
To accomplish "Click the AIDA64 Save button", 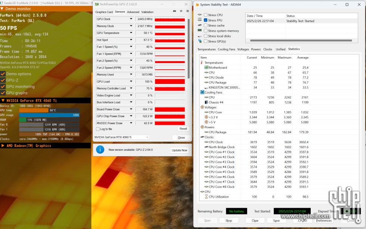I will point(276,220).
